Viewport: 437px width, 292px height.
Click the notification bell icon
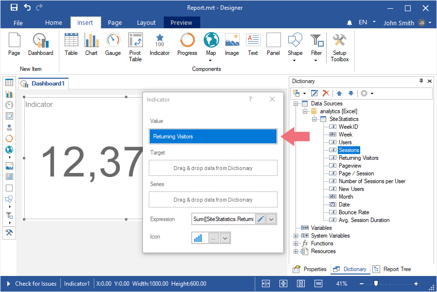coord(350,23)
